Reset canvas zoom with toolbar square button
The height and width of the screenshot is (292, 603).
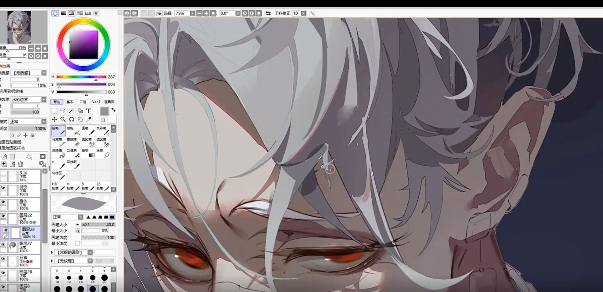(213, 13)
